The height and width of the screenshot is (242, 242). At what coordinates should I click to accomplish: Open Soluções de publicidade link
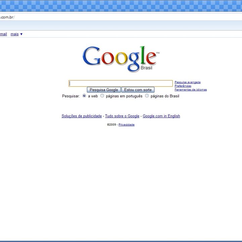click(x=82, y=116)
